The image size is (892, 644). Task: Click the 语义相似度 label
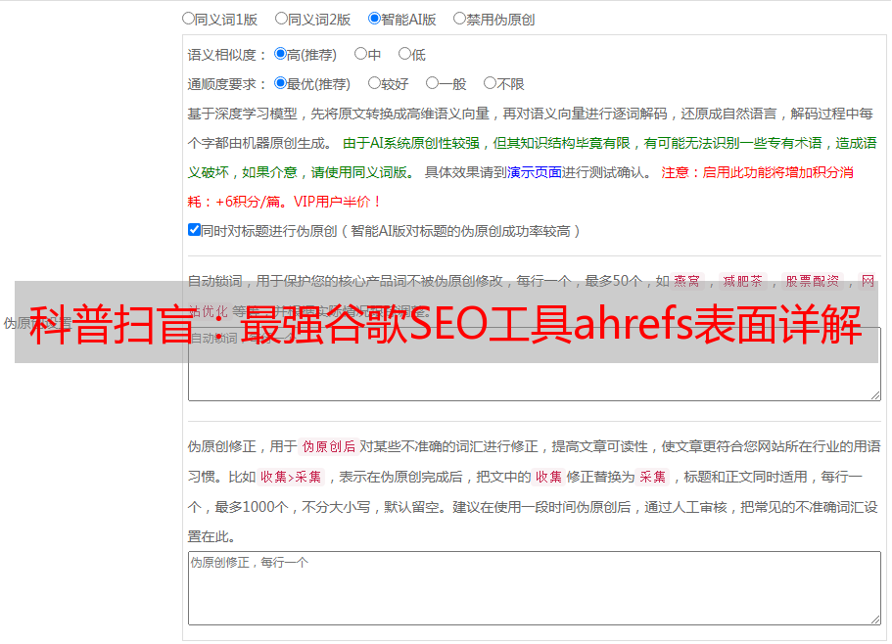(x=227, y=55)
